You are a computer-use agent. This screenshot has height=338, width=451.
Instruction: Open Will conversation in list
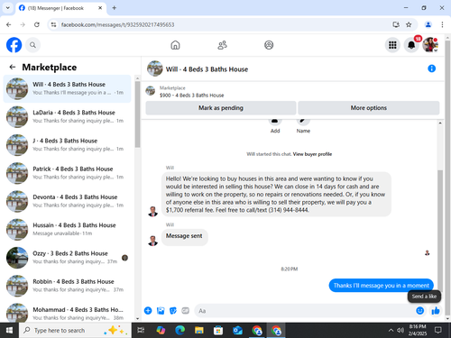click(x=68, y=88)
